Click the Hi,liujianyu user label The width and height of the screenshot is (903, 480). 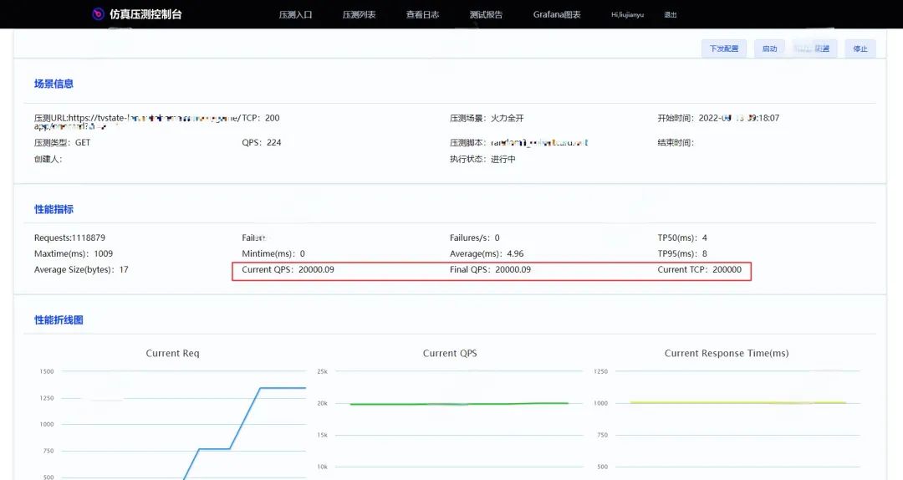tap(627, 14)
